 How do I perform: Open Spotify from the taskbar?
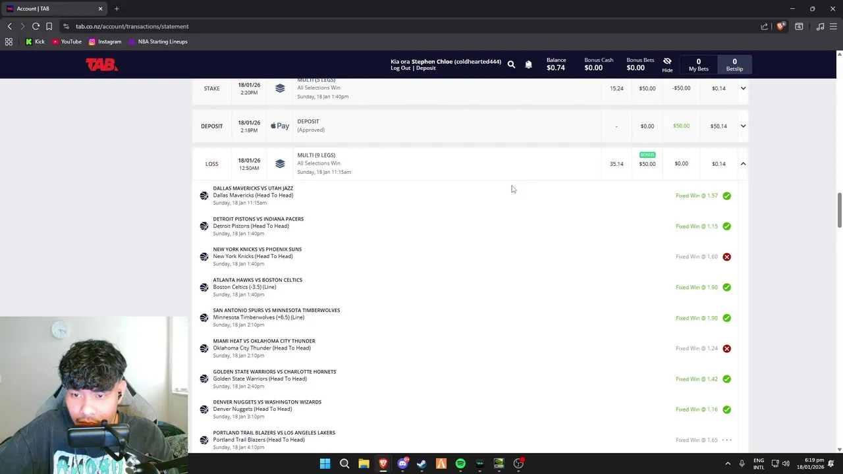[460, 463]
